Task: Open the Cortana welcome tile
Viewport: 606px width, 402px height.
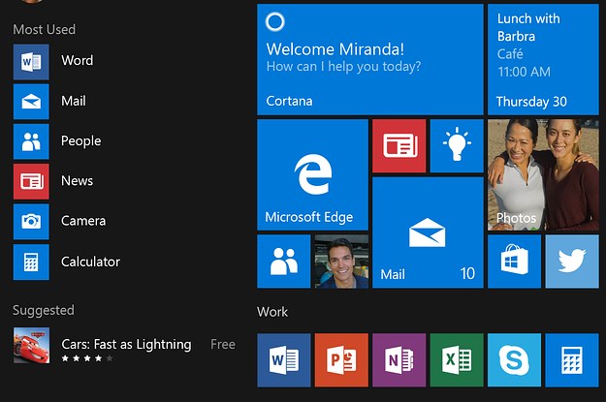Action: click(369, 59)
